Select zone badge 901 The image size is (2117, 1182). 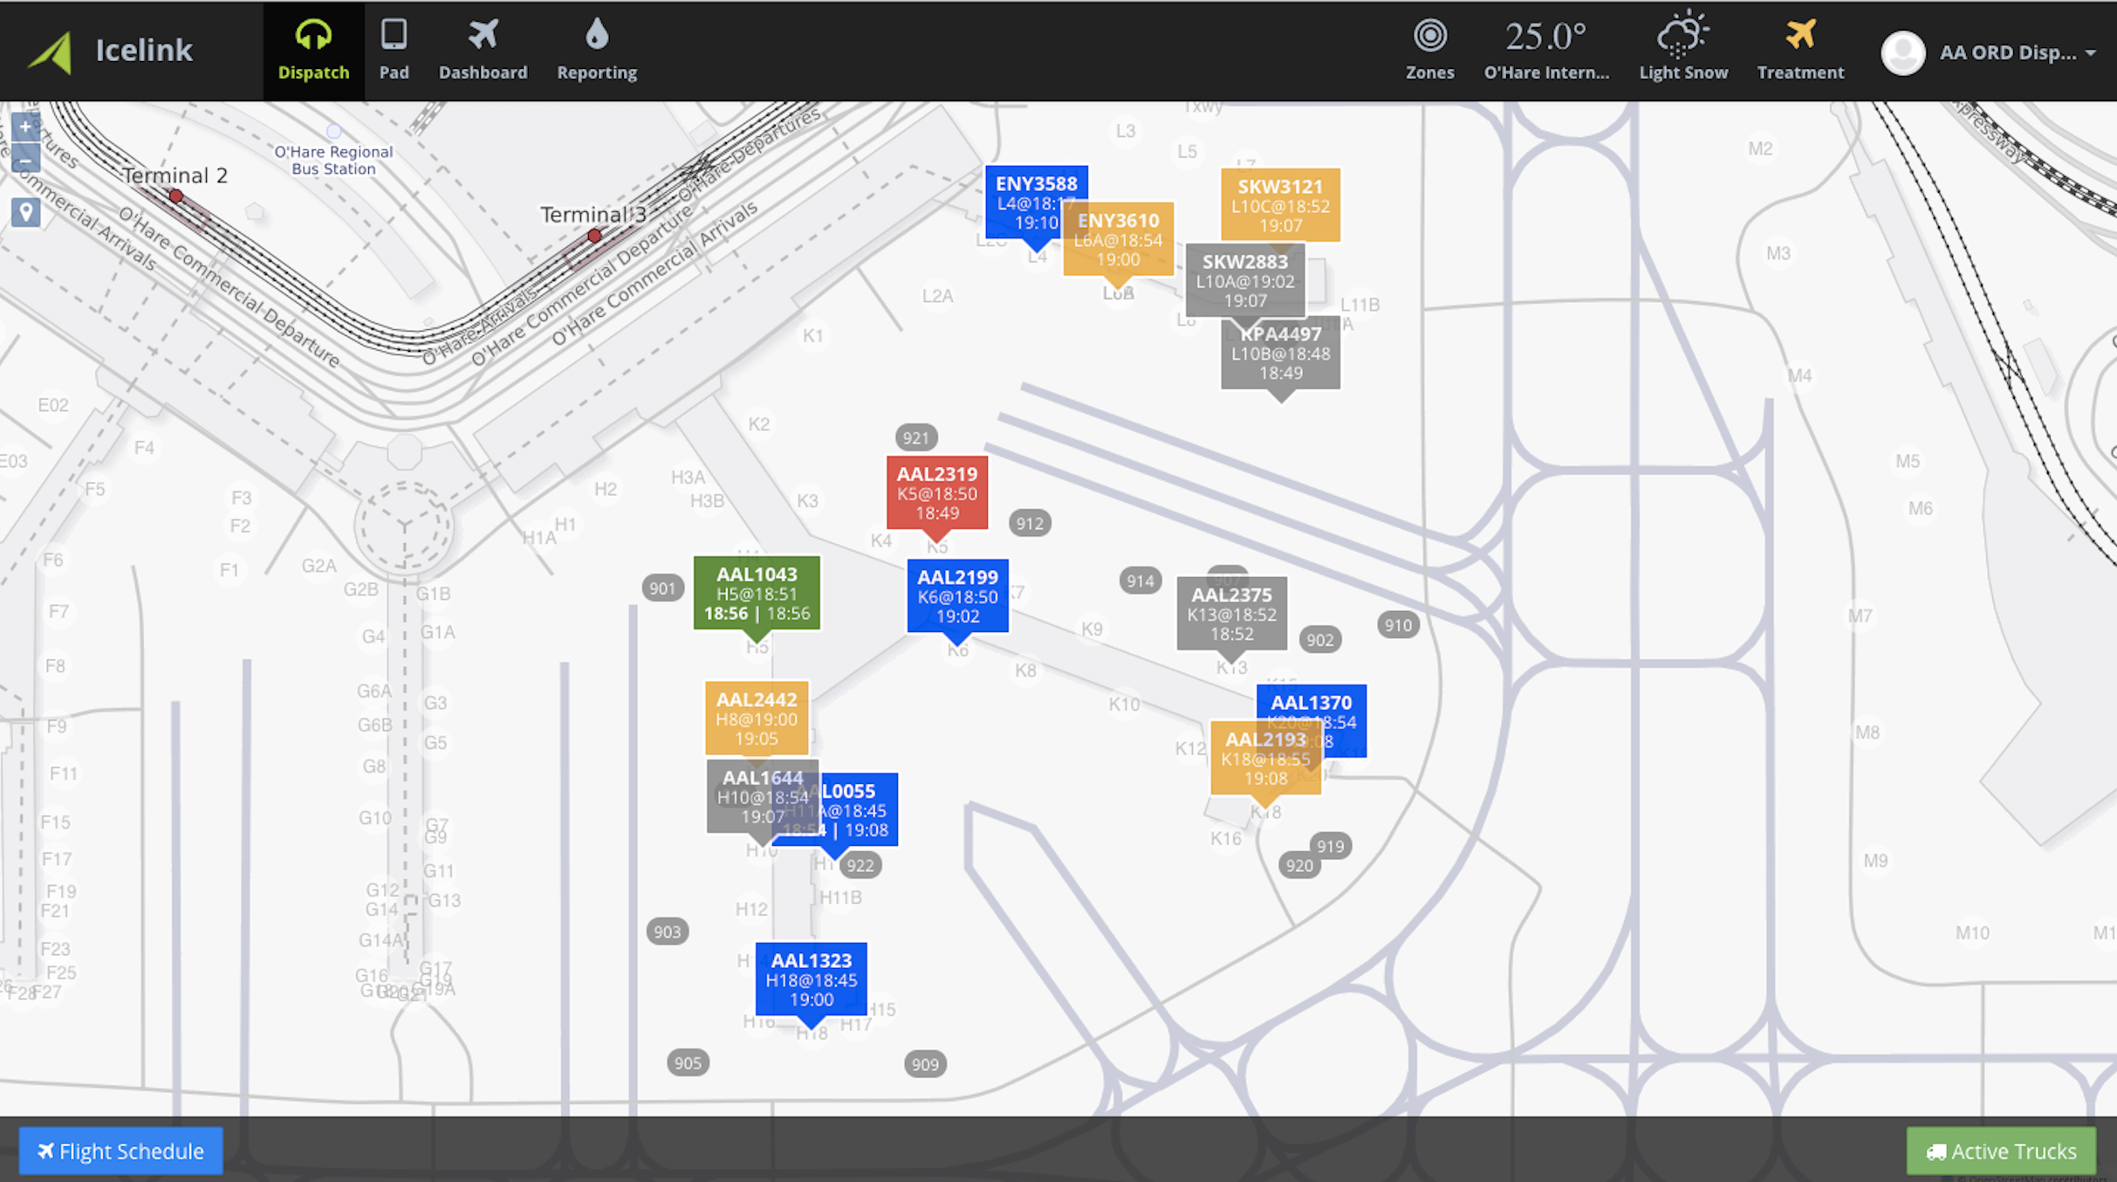662,588
